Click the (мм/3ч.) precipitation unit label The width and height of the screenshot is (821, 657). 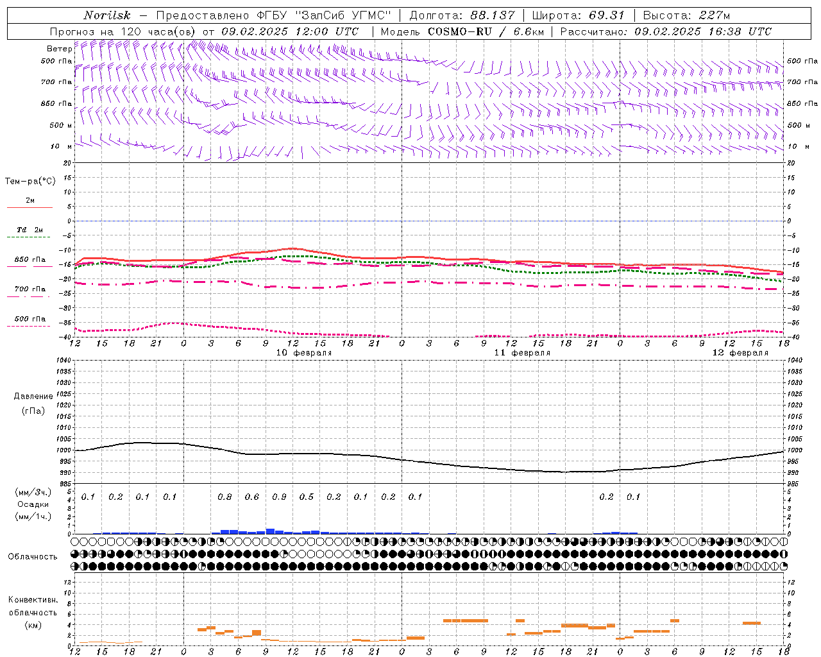34,492
